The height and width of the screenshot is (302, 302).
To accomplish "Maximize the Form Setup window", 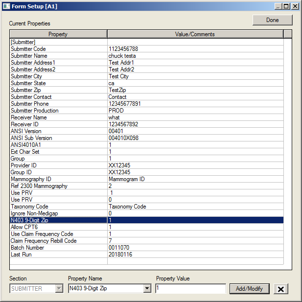I will coord(286,6).
